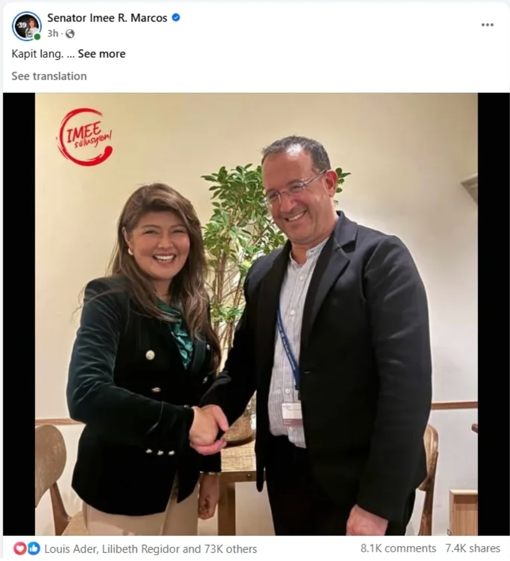The height and width of the screenshot is (561, 510).
Task: Click the globe public audience icon
Action: (70, 34)
